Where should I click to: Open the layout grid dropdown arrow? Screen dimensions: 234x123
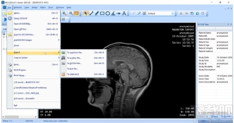tap(67, 19)
